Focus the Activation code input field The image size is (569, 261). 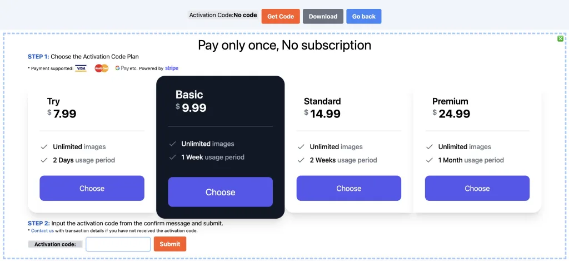pyautogui.click(x=118, y=244)
